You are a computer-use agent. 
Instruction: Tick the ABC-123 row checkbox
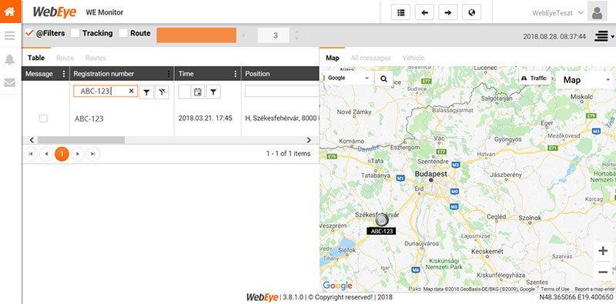[43, 119]
